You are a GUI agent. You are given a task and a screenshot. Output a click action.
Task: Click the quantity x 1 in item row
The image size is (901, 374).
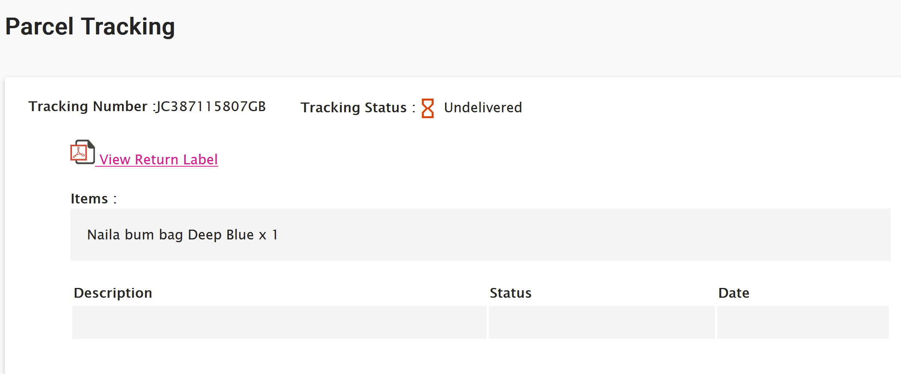(x=269, y=235)
